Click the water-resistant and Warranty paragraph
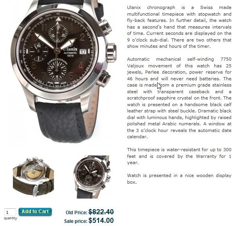Image resolution: width=235 pixels, height=226 pixels. tap(179, 156)
